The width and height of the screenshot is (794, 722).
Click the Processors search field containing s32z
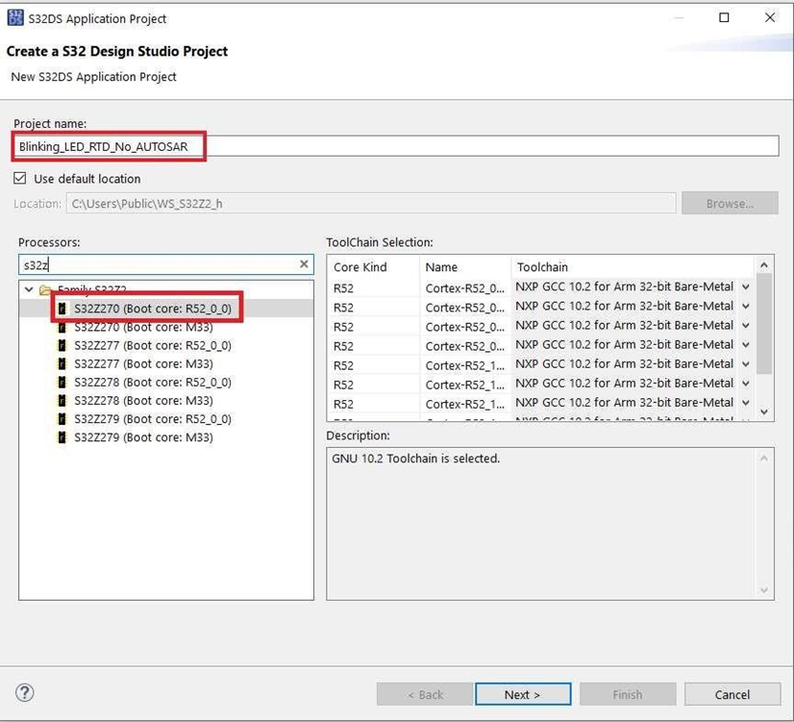click(x=166, y=264)
